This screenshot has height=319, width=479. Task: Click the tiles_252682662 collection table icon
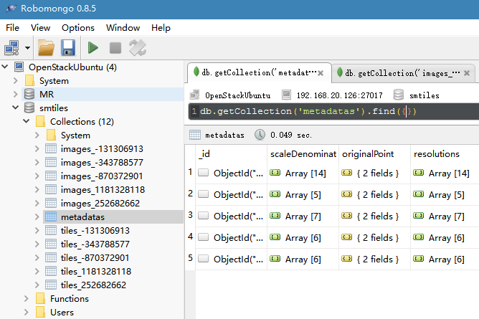51,285
